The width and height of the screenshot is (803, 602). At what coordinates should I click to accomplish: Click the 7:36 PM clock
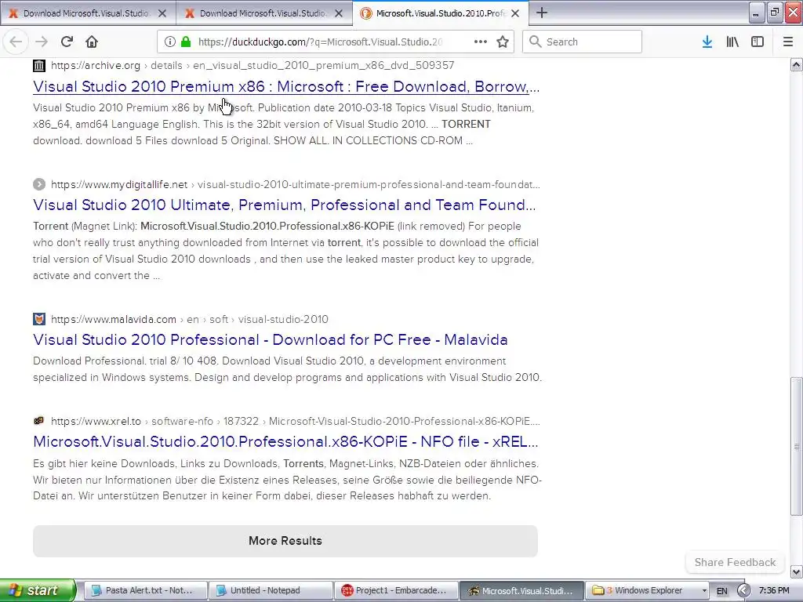(774, 591)
